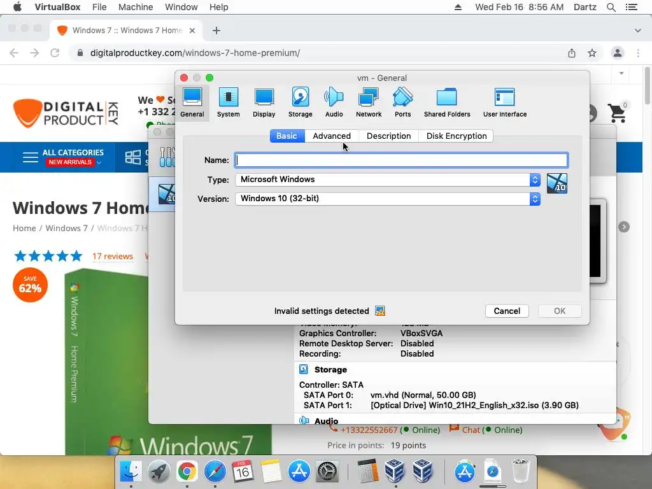Open Control Center list icon in menu bar

(631, 7)
